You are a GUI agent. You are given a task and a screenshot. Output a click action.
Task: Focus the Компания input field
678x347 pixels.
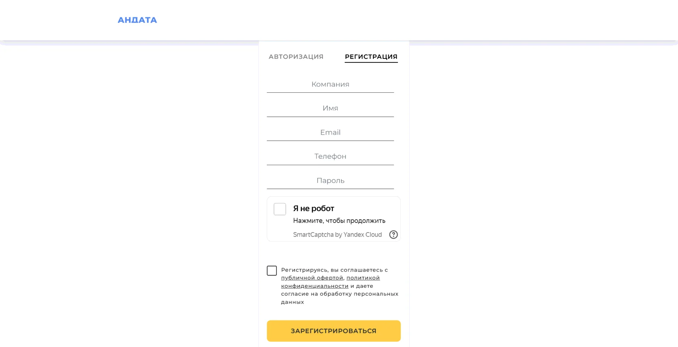coord(330,84)
